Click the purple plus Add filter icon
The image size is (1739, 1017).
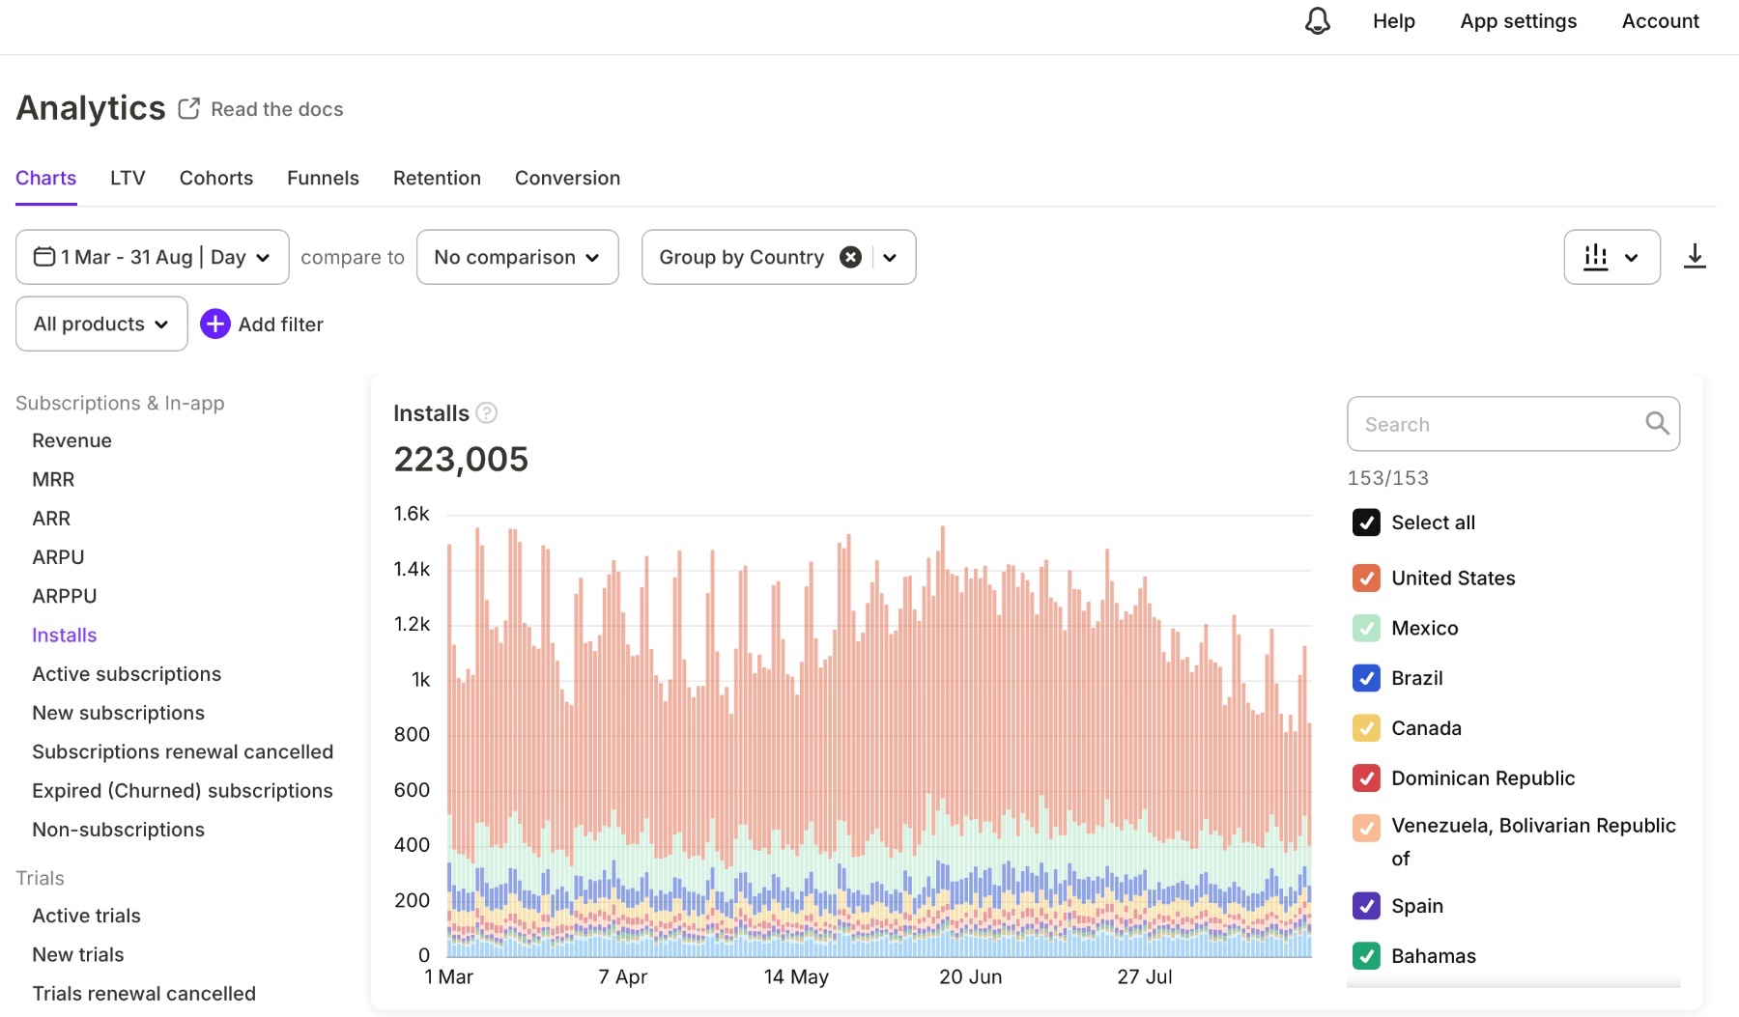tap(215, 324)
